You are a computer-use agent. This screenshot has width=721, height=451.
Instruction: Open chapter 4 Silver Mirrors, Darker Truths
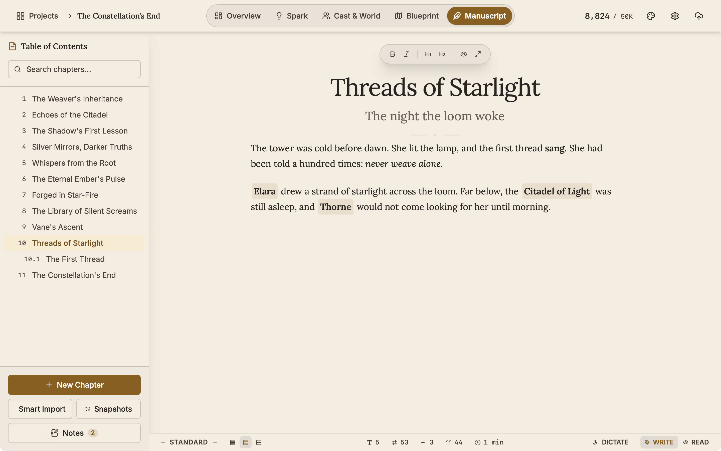(x=74, y=147)
